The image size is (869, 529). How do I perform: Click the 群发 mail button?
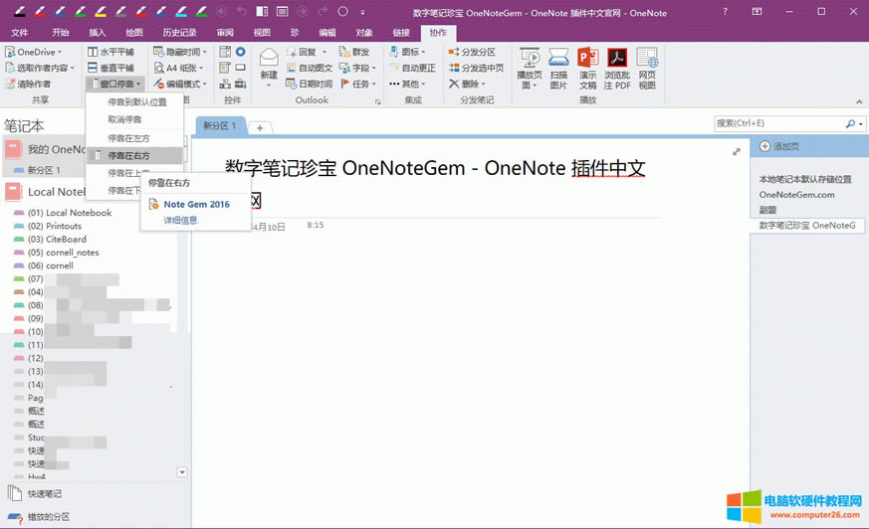(354, 52)
